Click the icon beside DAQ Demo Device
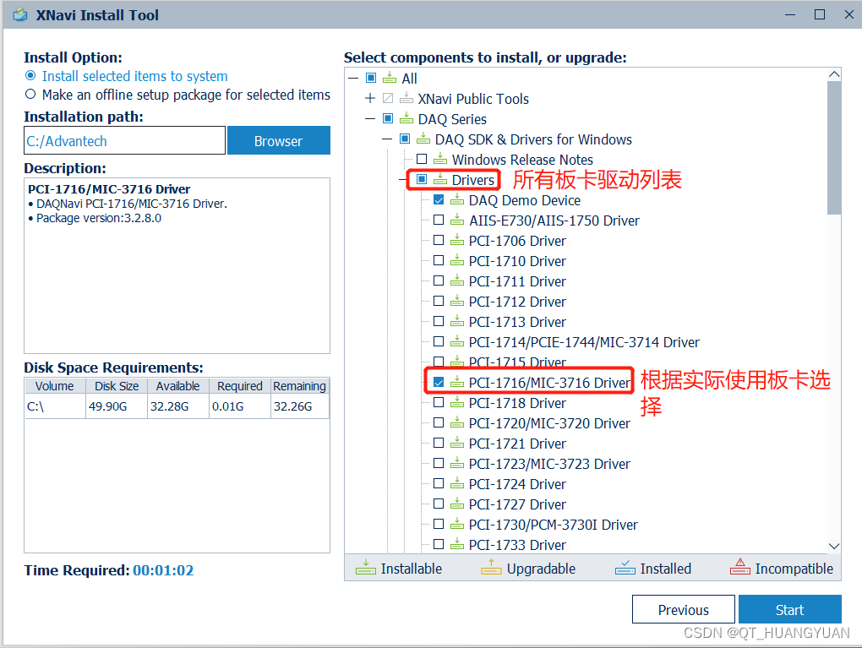Viewport: 862px width, 648px height. click(457, 200)
